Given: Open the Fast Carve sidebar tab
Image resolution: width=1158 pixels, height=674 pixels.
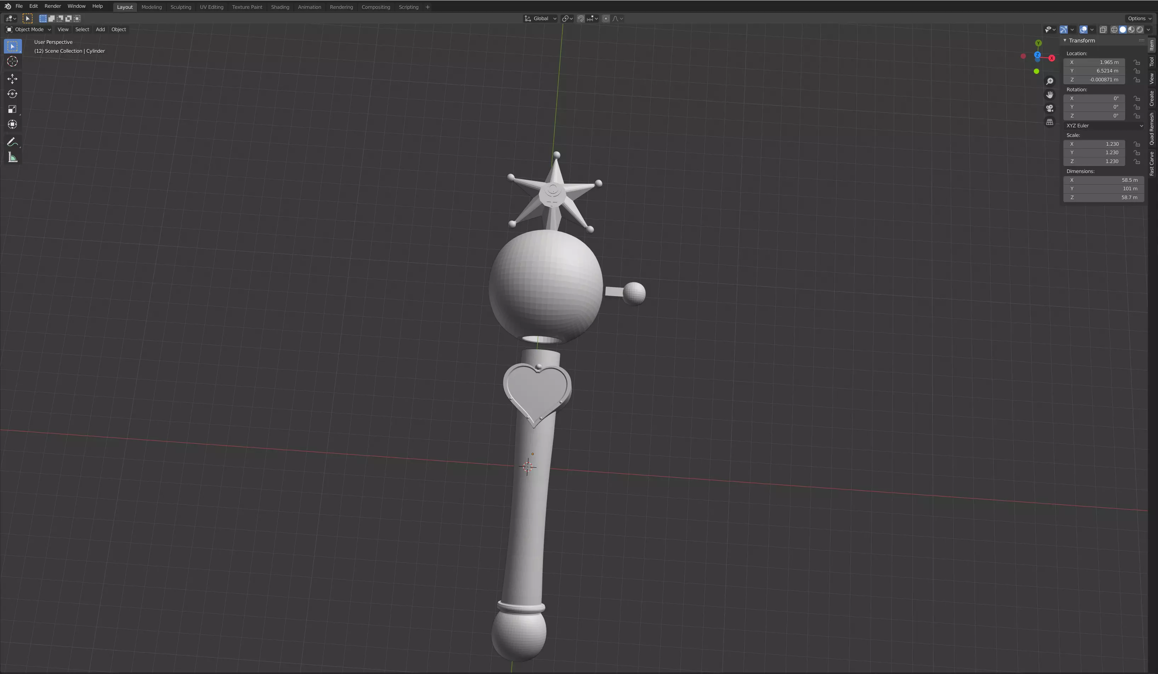Looking at the screenshot, I should (x=1152, y=164).
